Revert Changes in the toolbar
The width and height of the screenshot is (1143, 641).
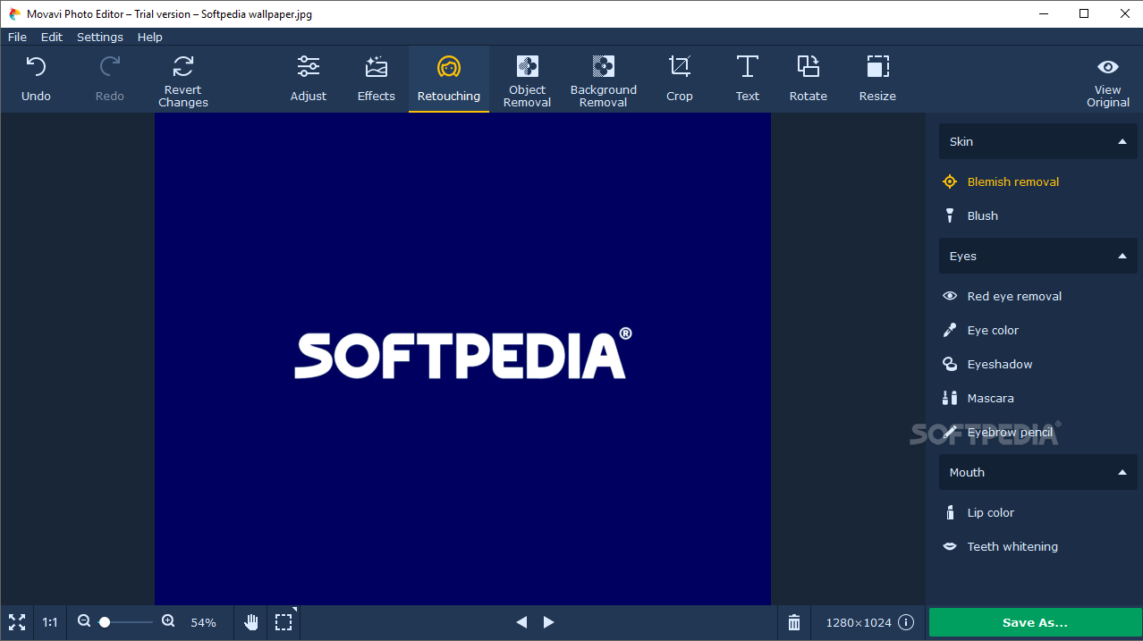(x=183, y=80)
